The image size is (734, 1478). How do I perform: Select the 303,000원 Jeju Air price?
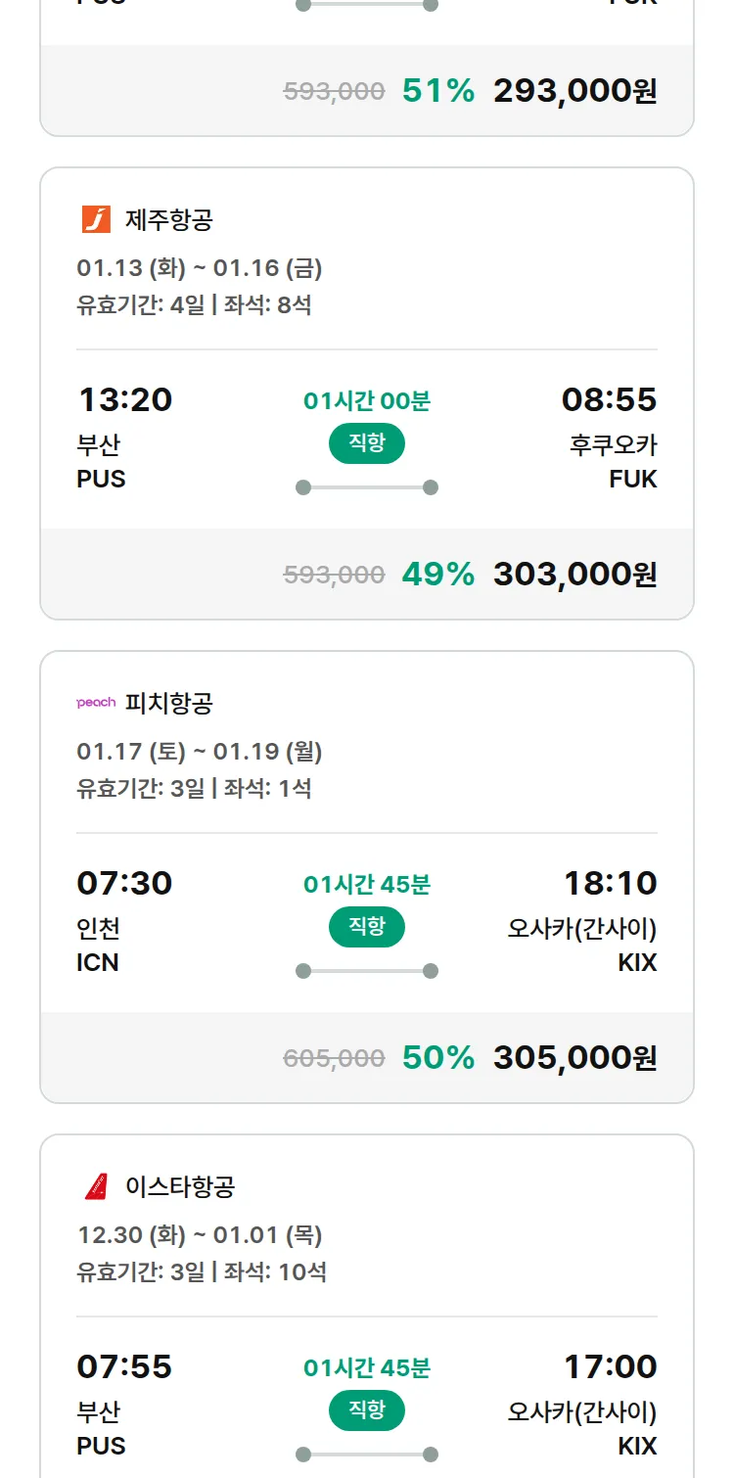coord(574,575)
